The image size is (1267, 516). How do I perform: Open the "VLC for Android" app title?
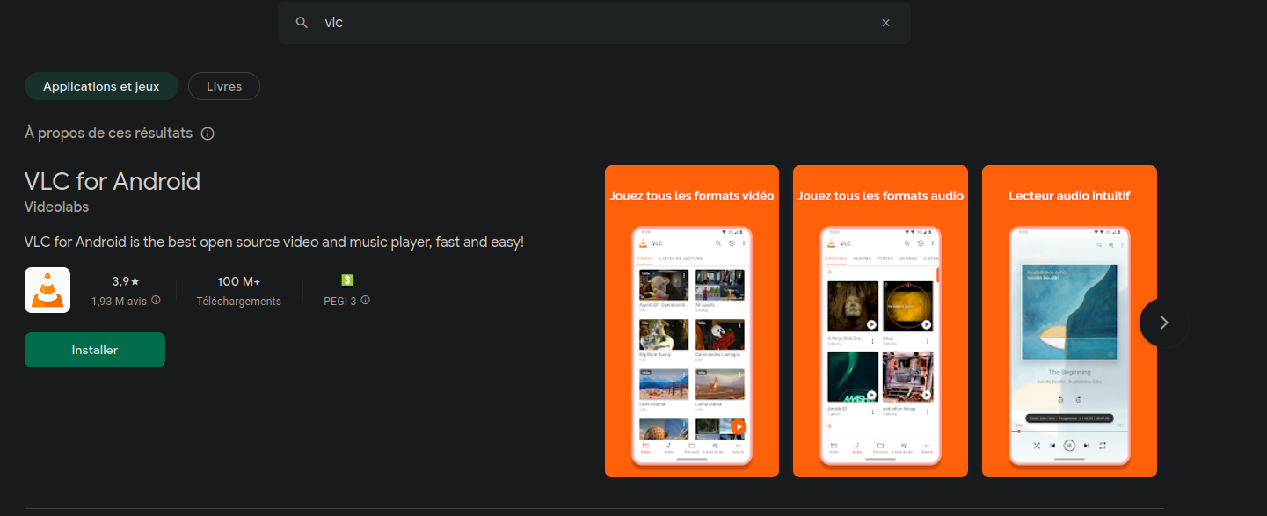click(x=113, y=181)
